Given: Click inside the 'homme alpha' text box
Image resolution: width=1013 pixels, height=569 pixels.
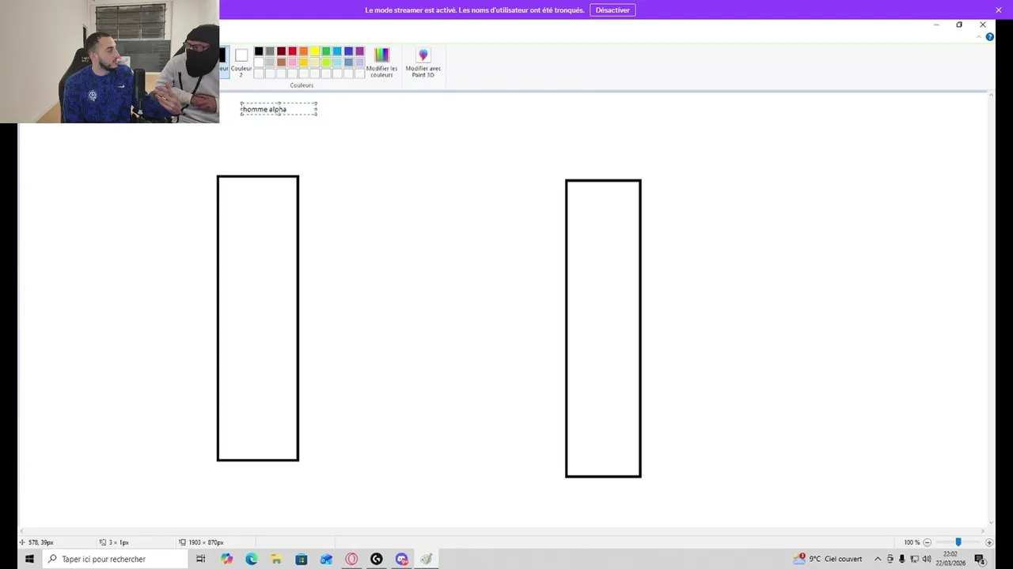Looking at the screenshot, I should point(279,109).
